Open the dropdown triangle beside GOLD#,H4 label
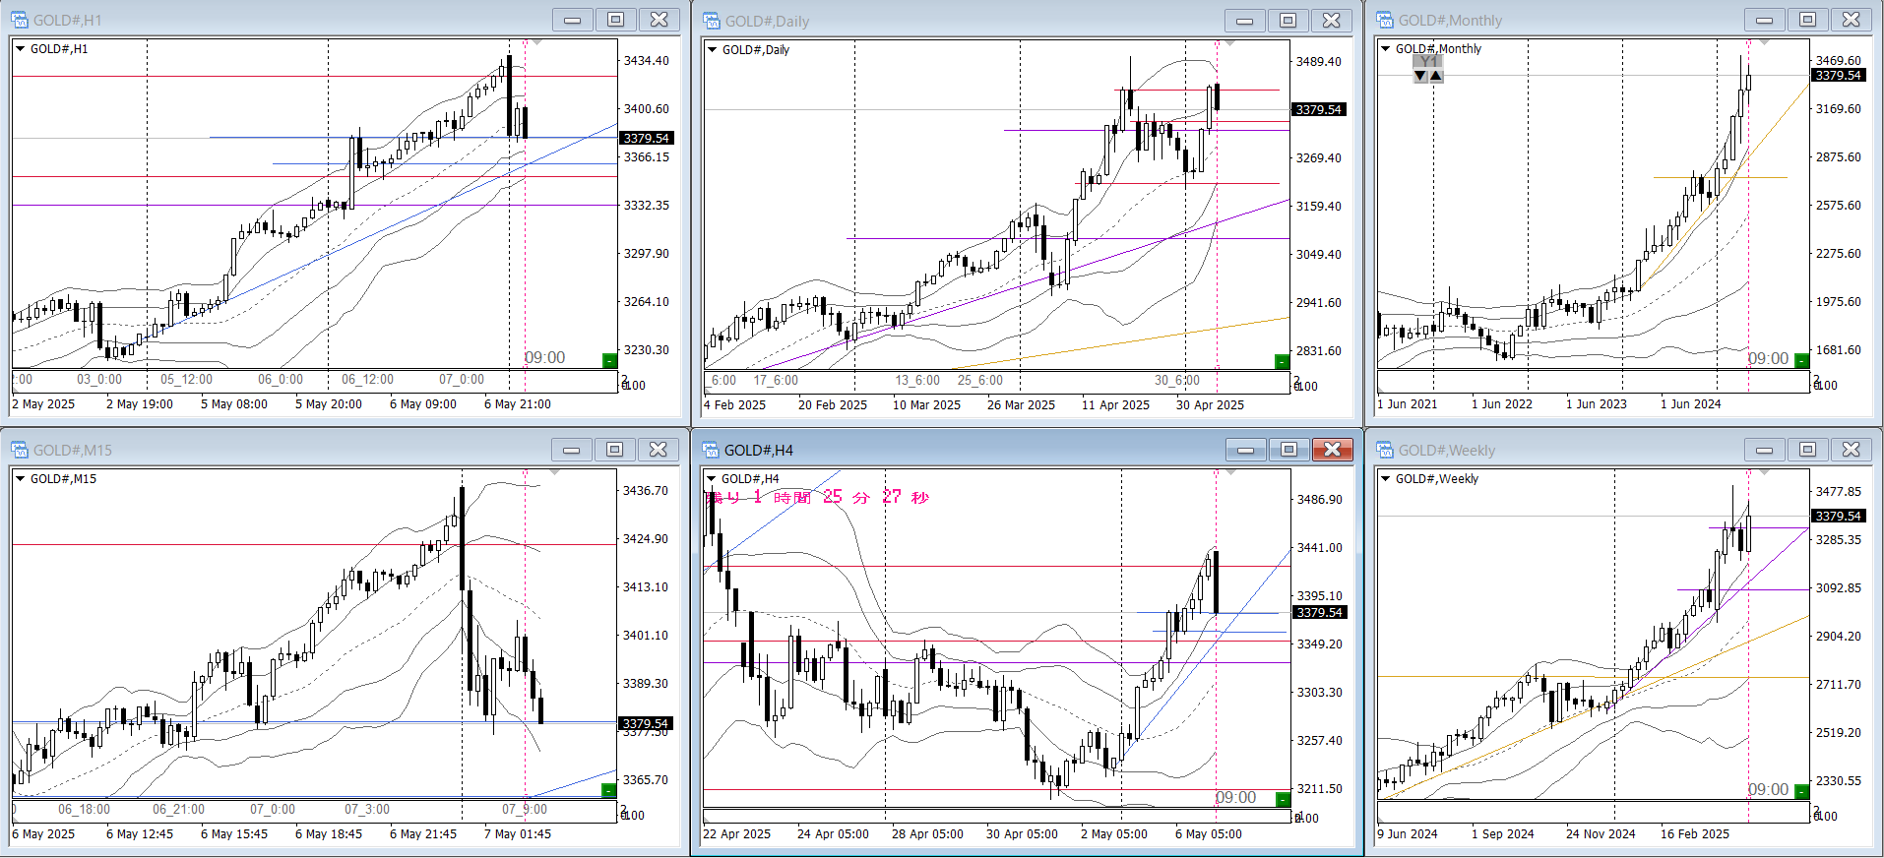This screenshot has width=1884, height=858. pos(713,478)
